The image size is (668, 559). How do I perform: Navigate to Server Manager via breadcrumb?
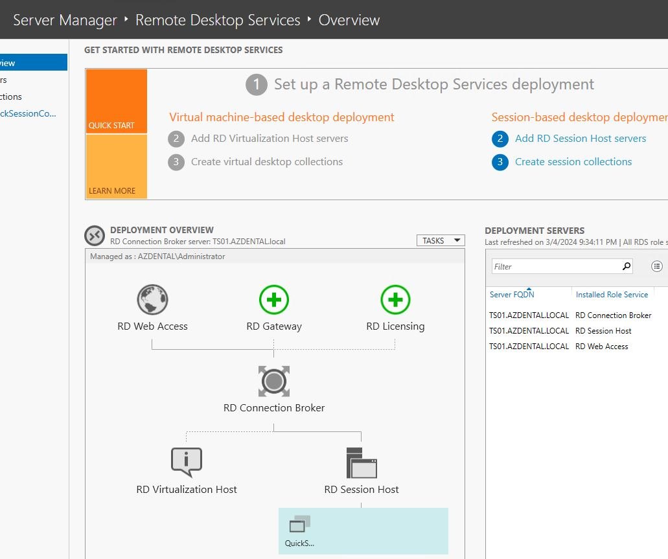tap(65, 20)
